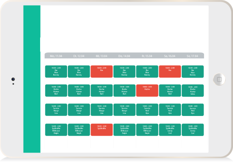Open the Wednesday Küche shift card
The height and width of the screenshot is (162, 233).
click(102, 90)
